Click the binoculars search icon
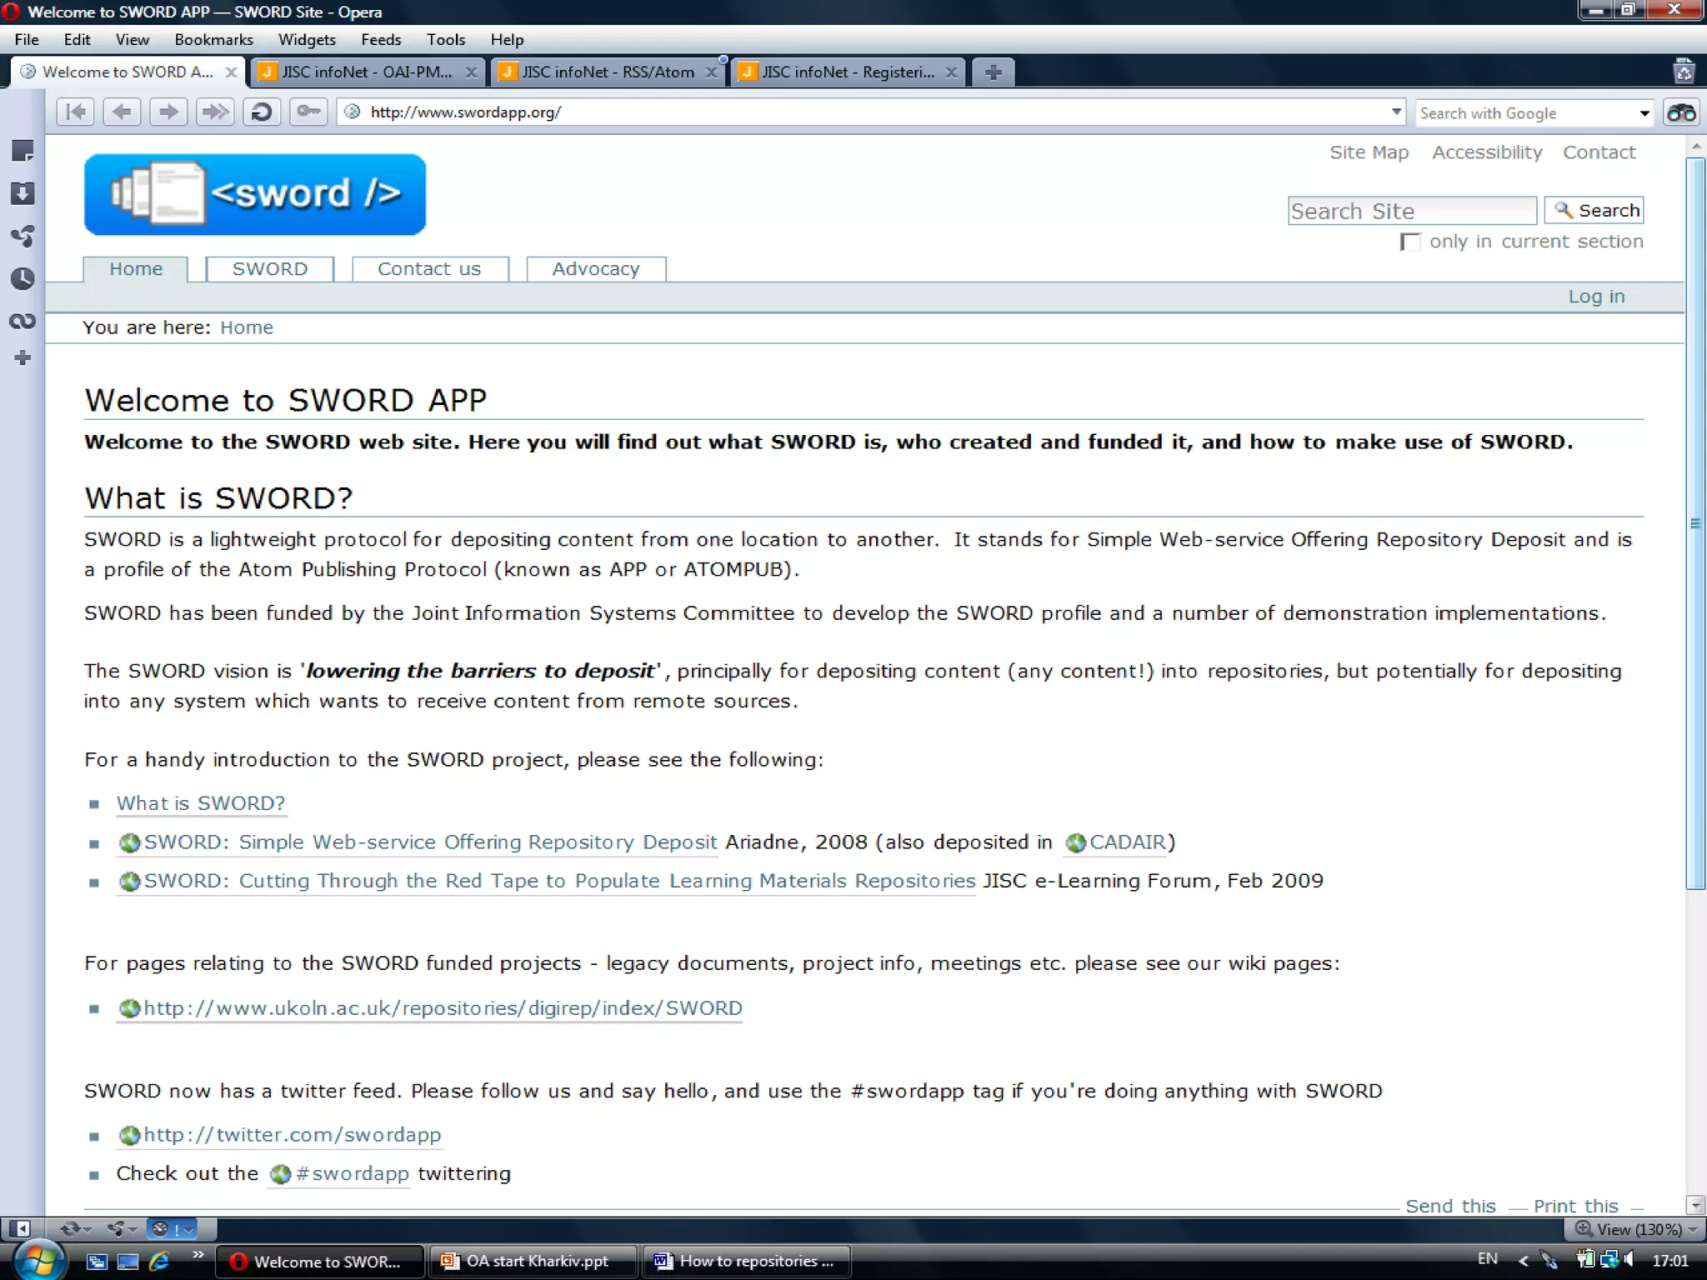1707x1280 pixels. 1680,112
